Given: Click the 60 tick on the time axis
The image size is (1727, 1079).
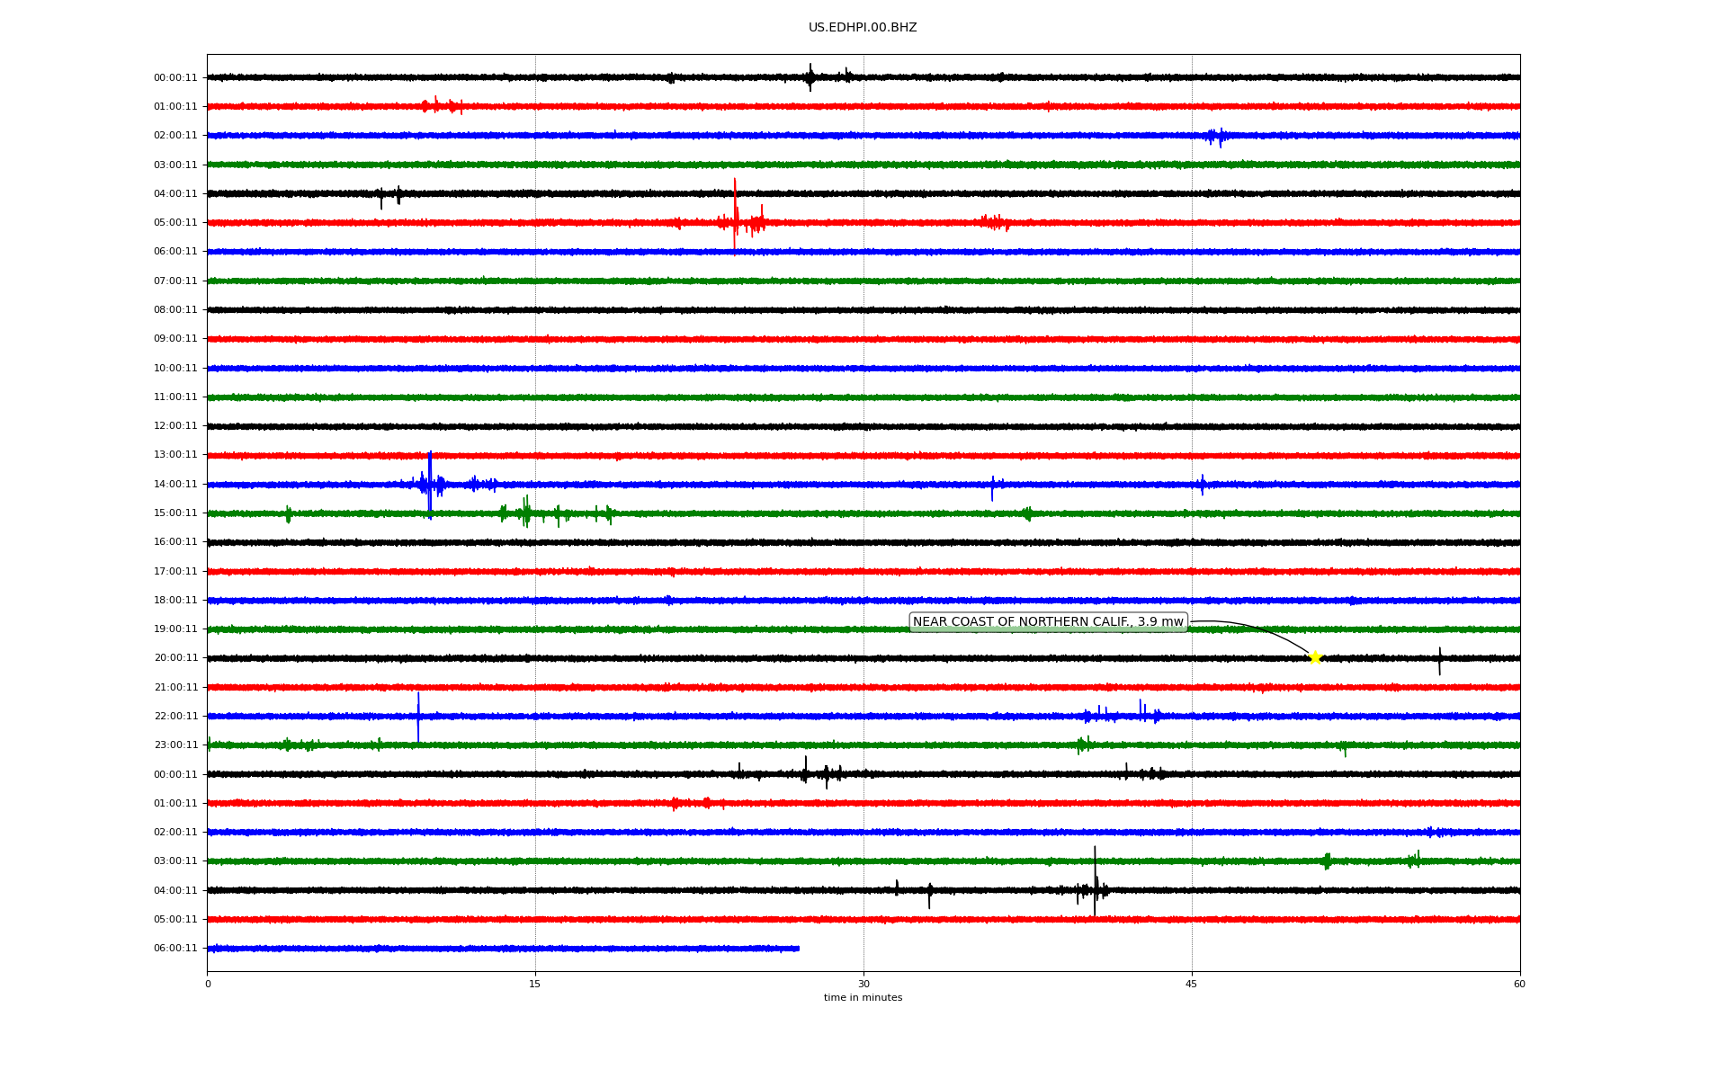Looking at the screenshot, I should 1519,984.
